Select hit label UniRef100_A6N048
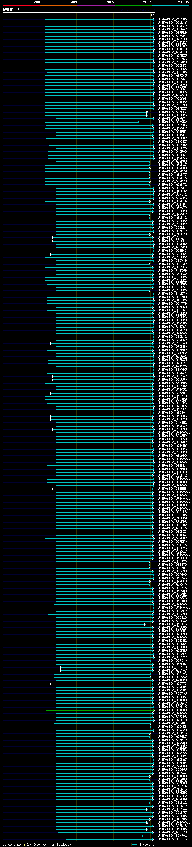 coord(172,95)
